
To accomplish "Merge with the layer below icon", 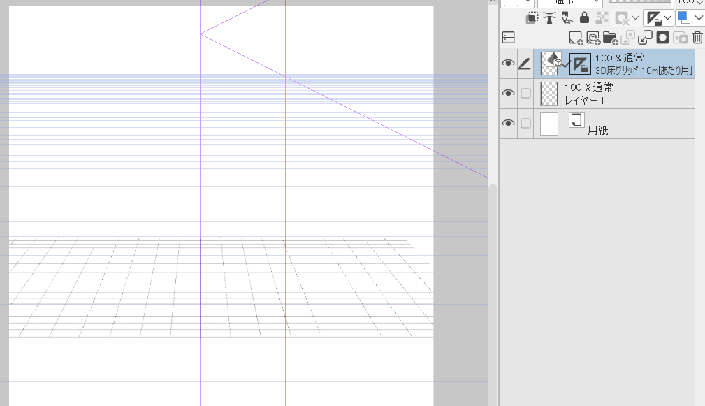I will coord(645,38).
